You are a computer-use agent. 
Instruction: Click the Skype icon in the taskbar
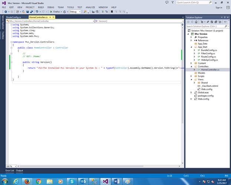72,181
